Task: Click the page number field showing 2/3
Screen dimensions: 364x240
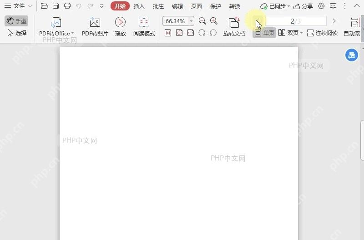Action: click(x=296, y=21)
